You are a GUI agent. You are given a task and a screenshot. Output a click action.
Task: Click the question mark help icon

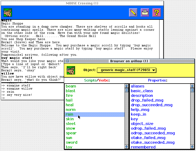(156, 12)
